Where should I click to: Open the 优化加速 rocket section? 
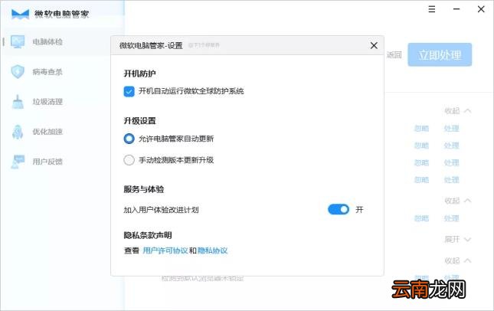point(47,132)
